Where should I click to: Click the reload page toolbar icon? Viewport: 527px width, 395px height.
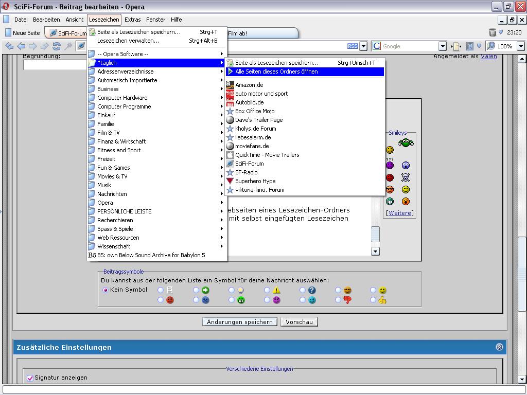[57, 46]
